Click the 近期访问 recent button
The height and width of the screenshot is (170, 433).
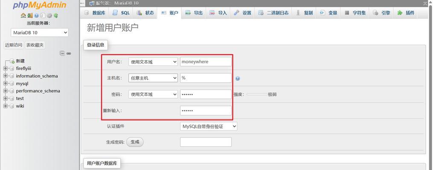14,45
